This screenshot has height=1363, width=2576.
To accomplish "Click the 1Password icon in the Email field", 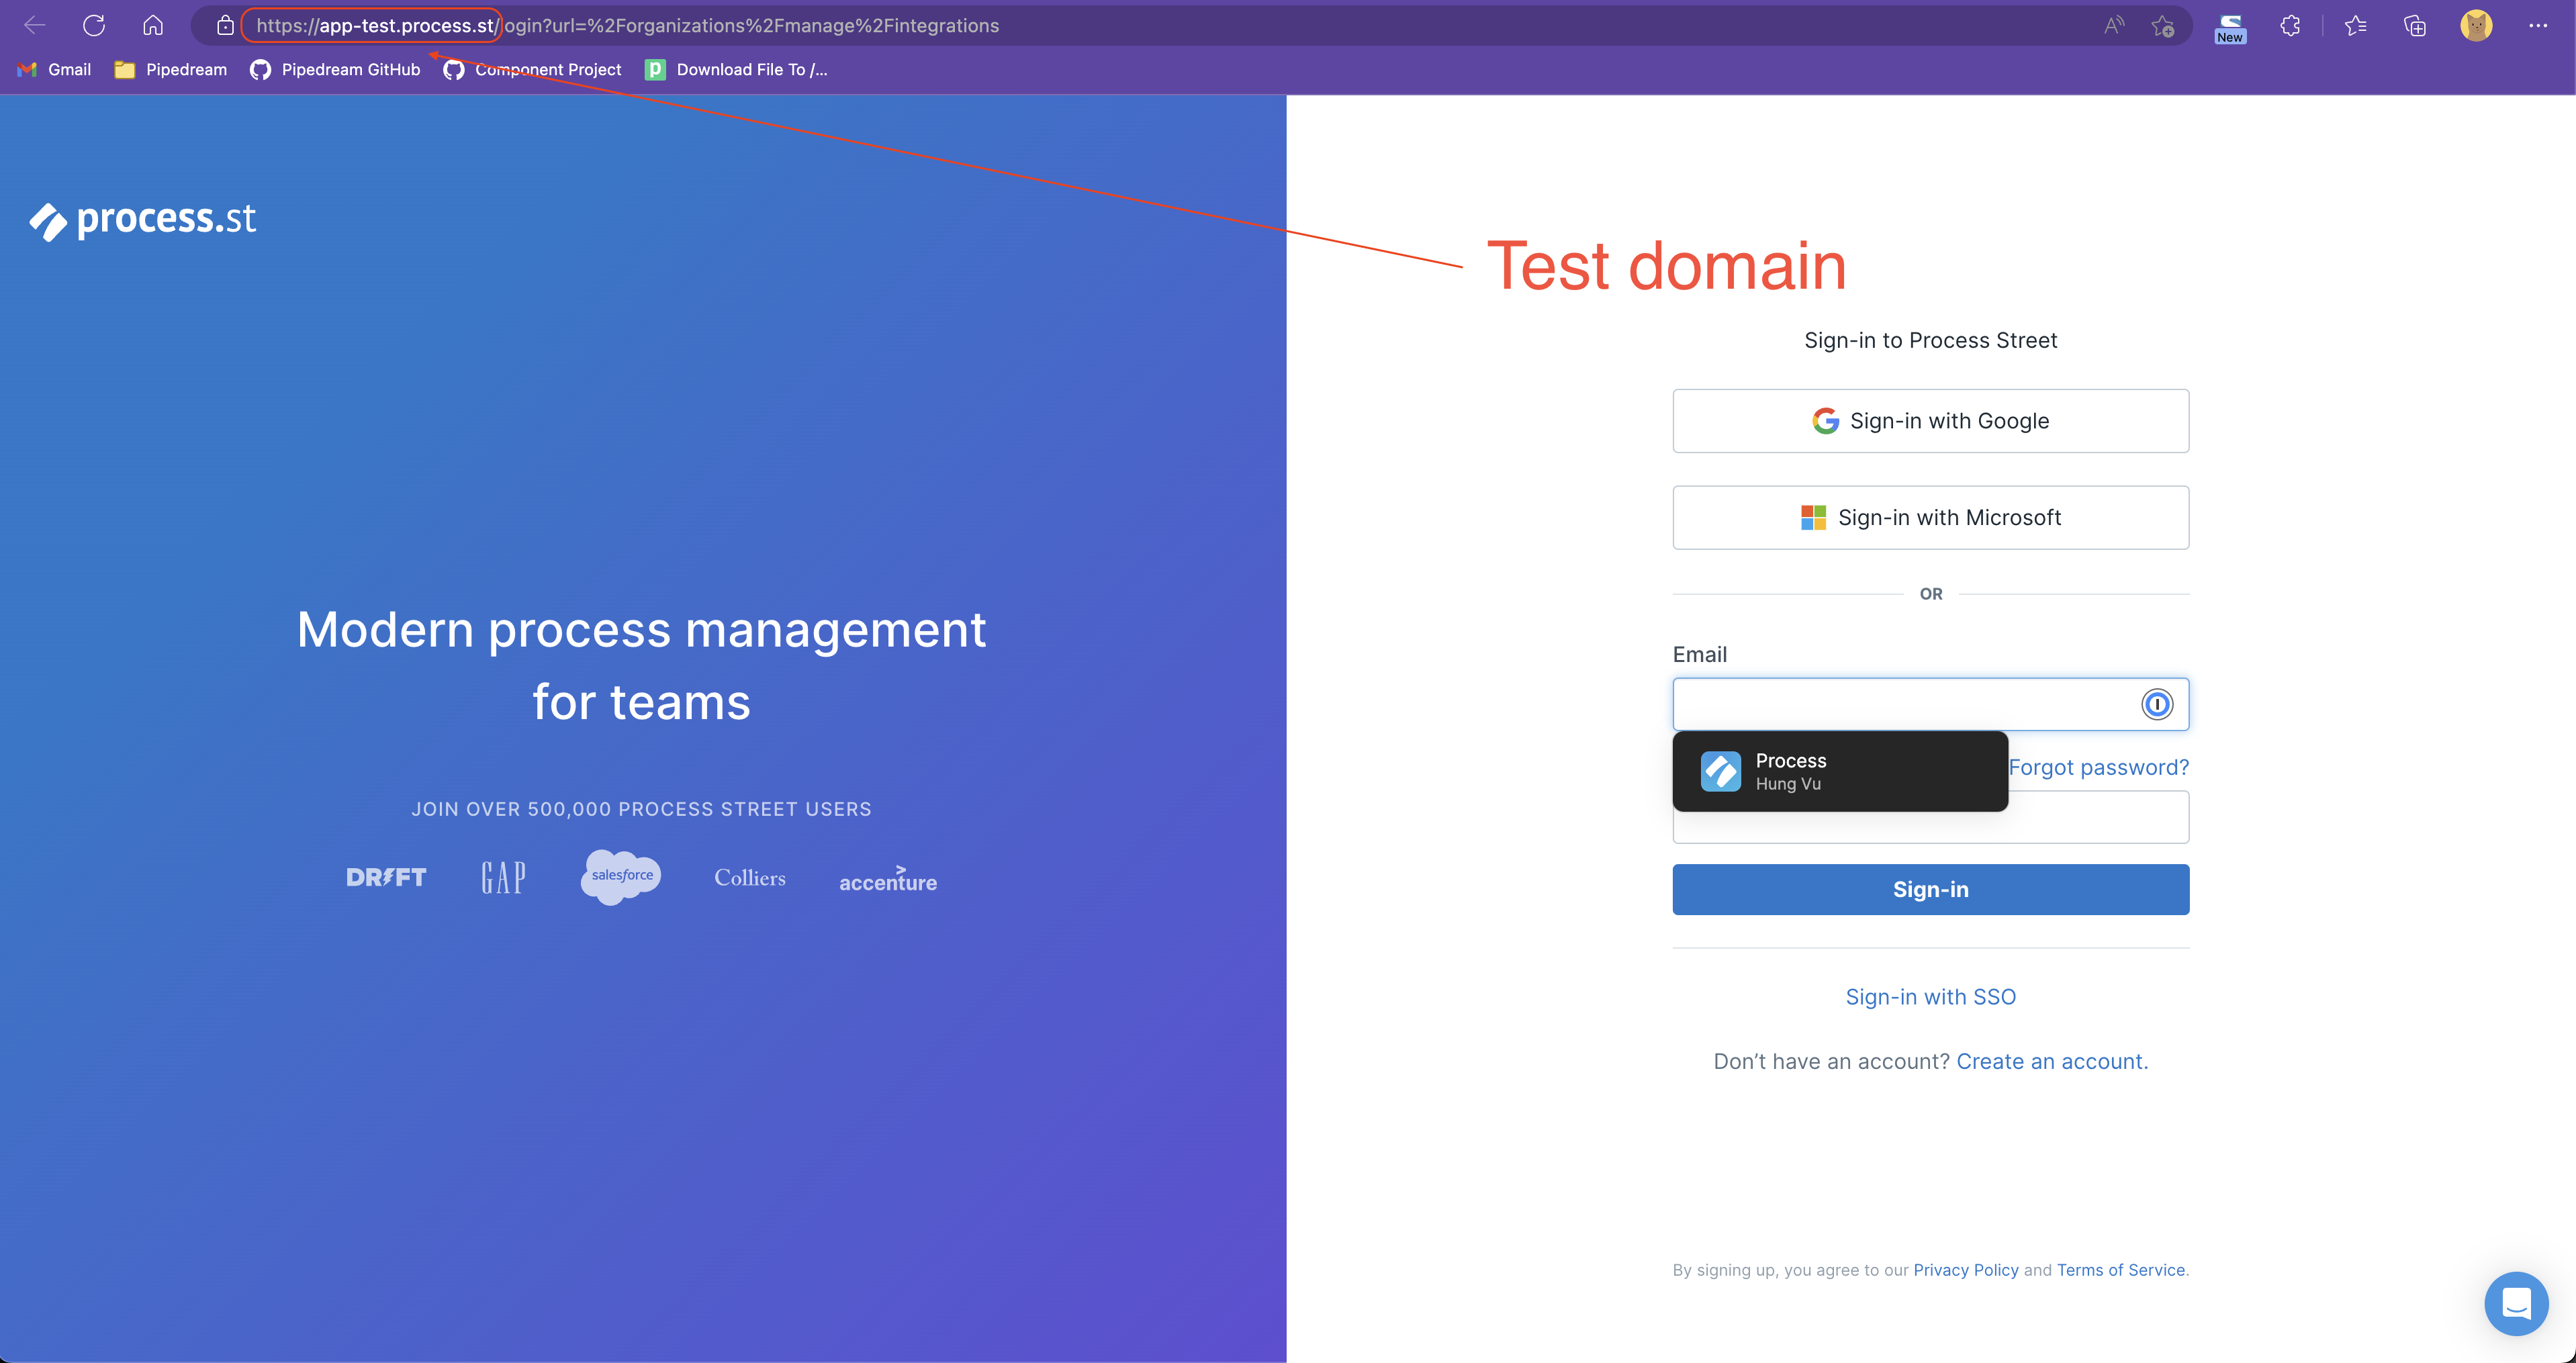I will 2157,704.
